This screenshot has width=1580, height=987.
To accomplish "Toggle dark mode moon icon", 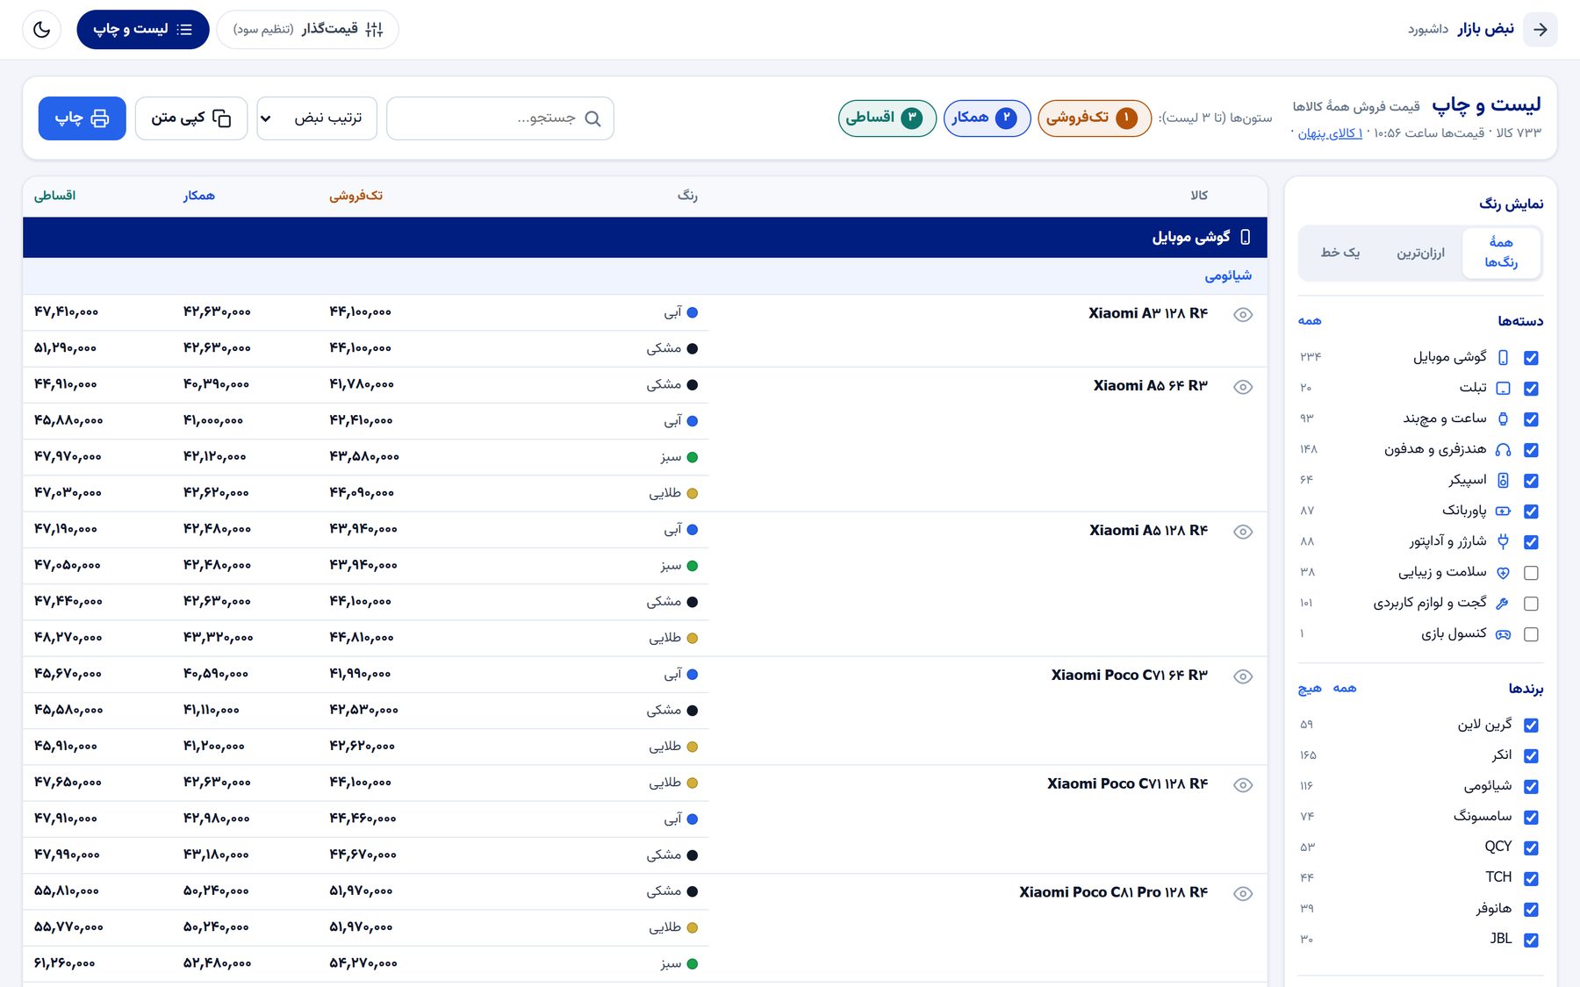I will point(41,30).
